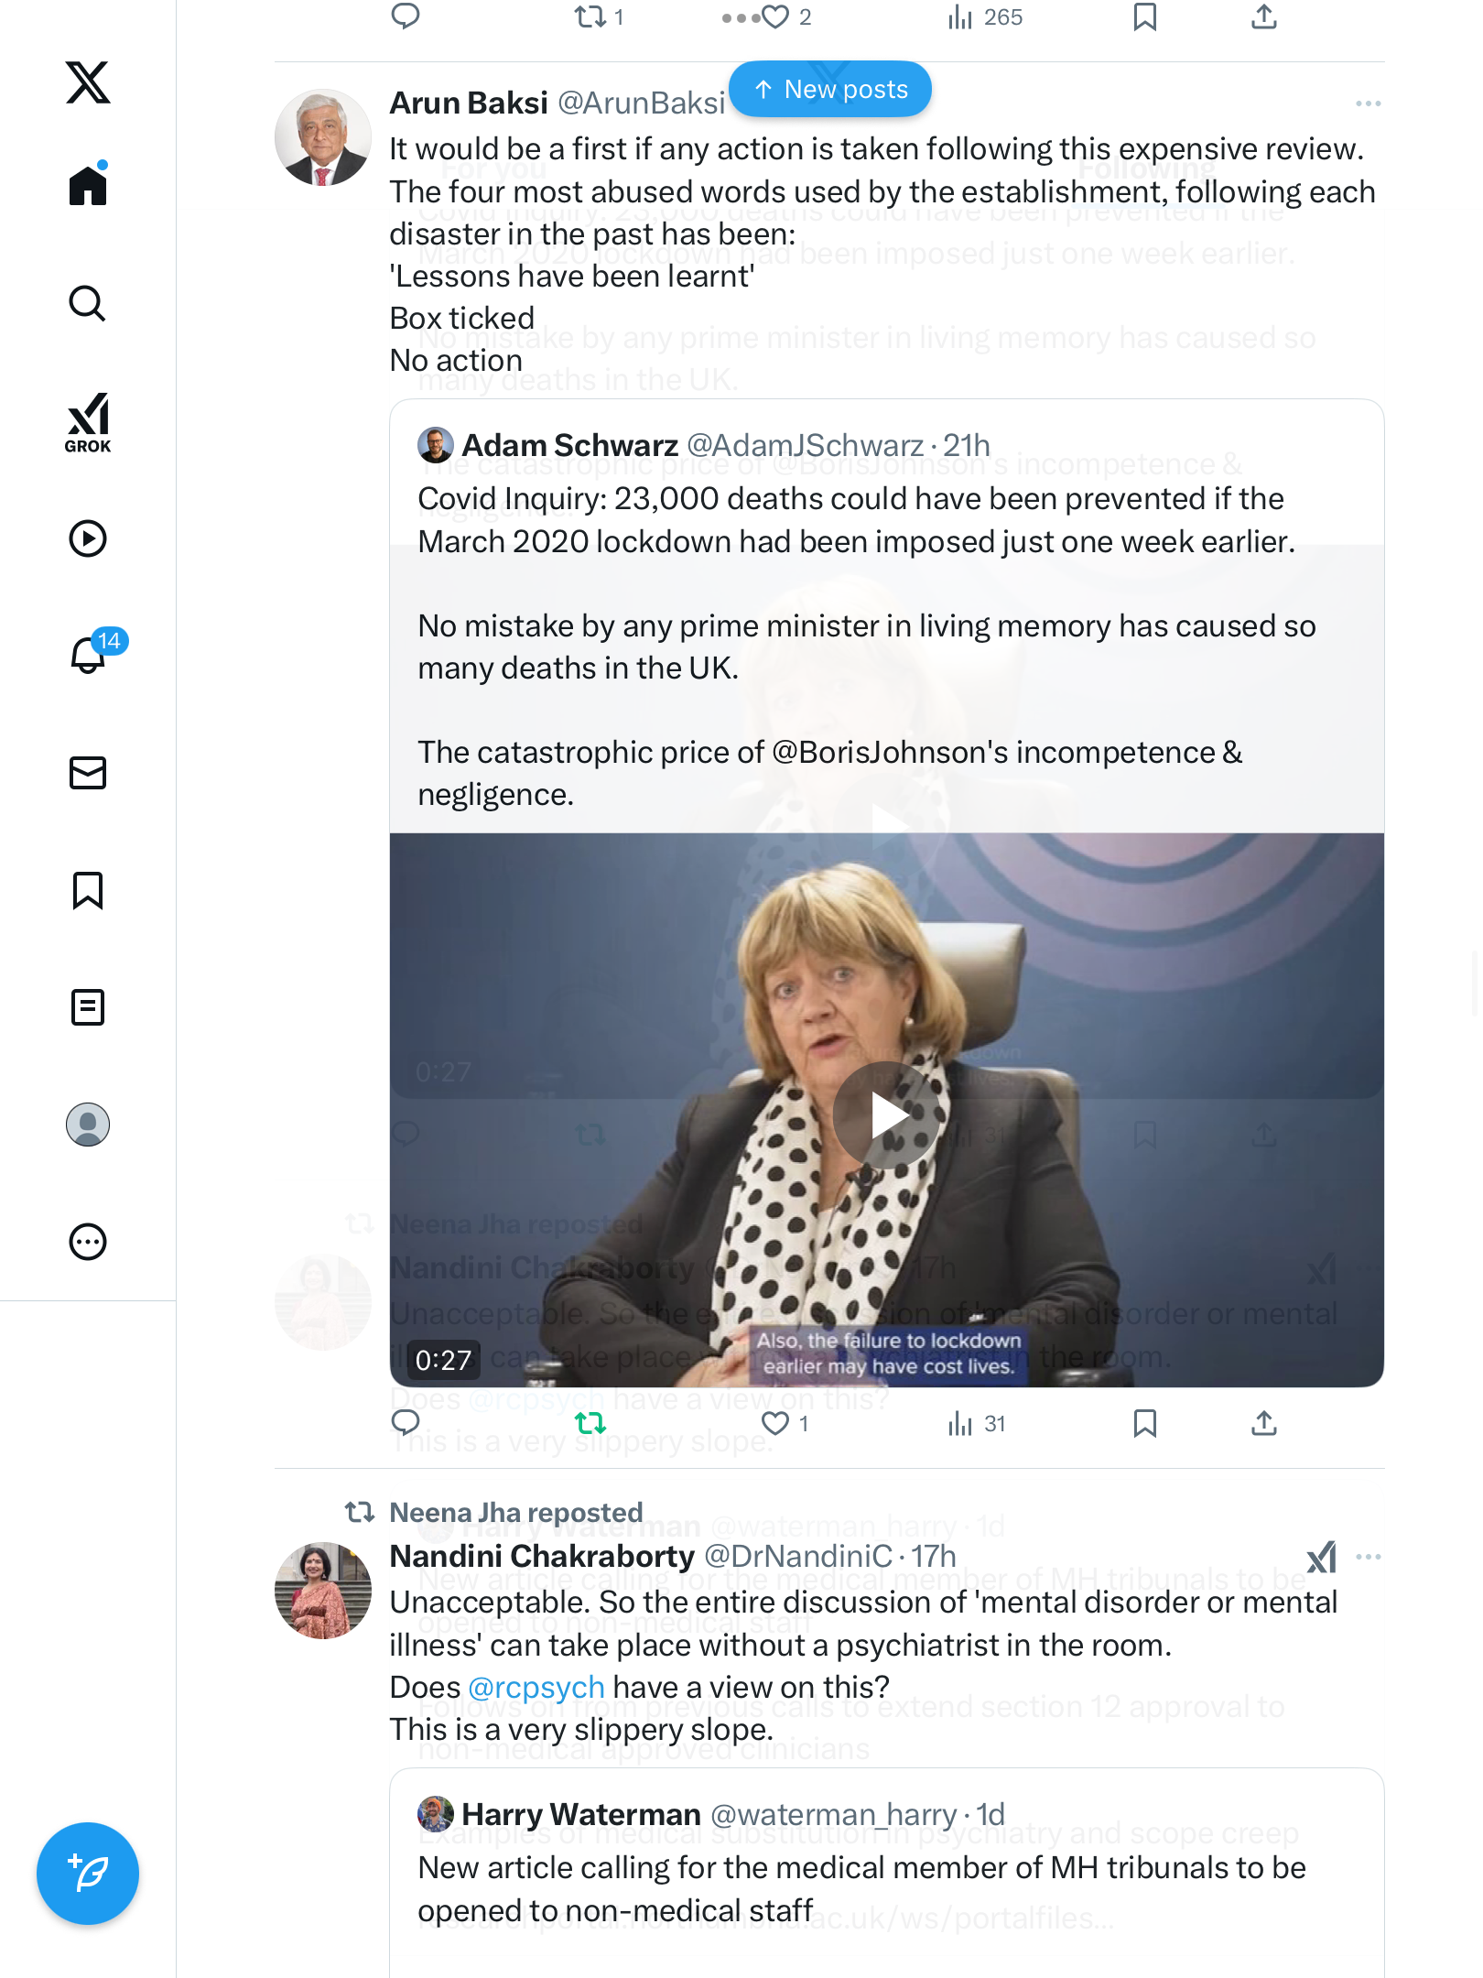Open Search and Explore
Screen dimensions: 1483x1978
point(88,303)
